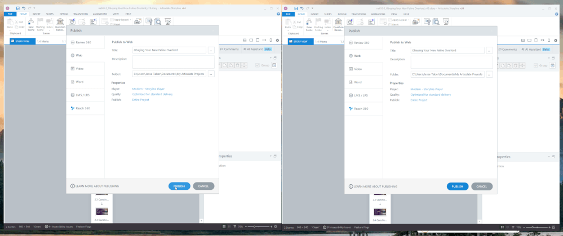Click the Folder path field in right dialog
This screenshot has height=236, width=563.
tap(447, 74)
